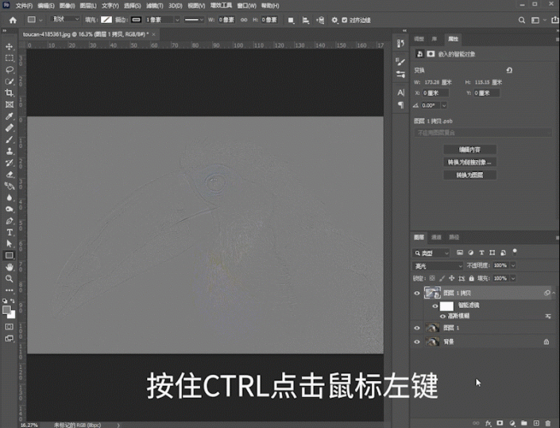Select the Eyedropper tool
The height and width of the screenshot is (428, 560).
click(10, 116)
